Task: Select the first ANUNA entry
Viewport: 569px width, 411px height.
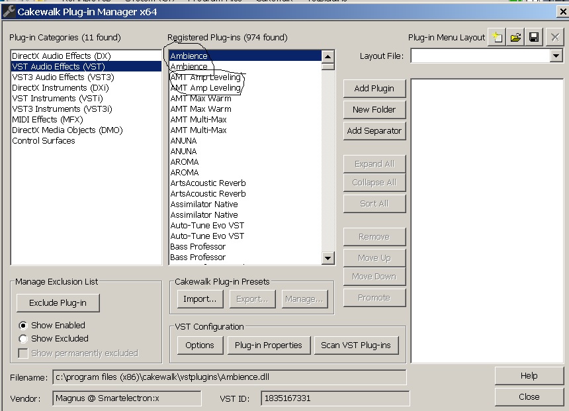Action: tap(245, 140)
